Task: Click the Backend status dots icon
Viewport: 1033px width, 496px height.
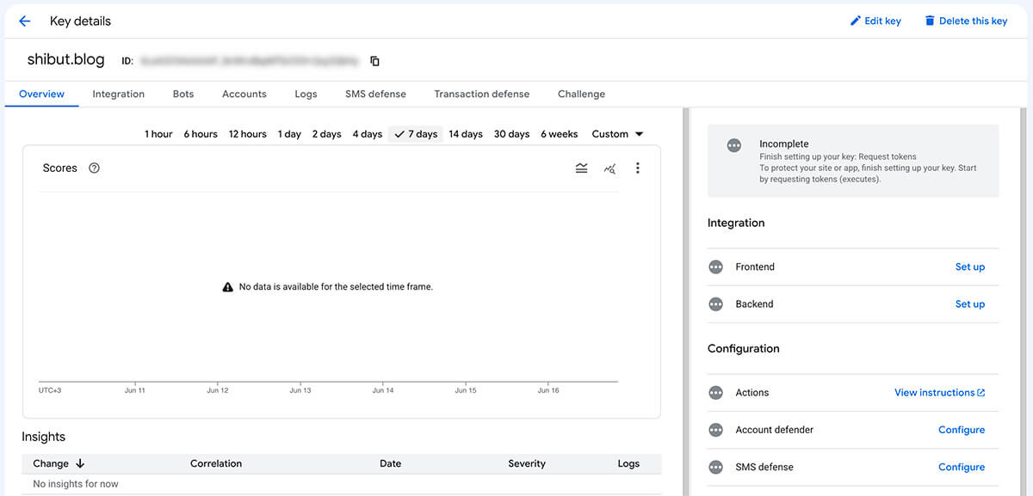Action: [715, 304]
